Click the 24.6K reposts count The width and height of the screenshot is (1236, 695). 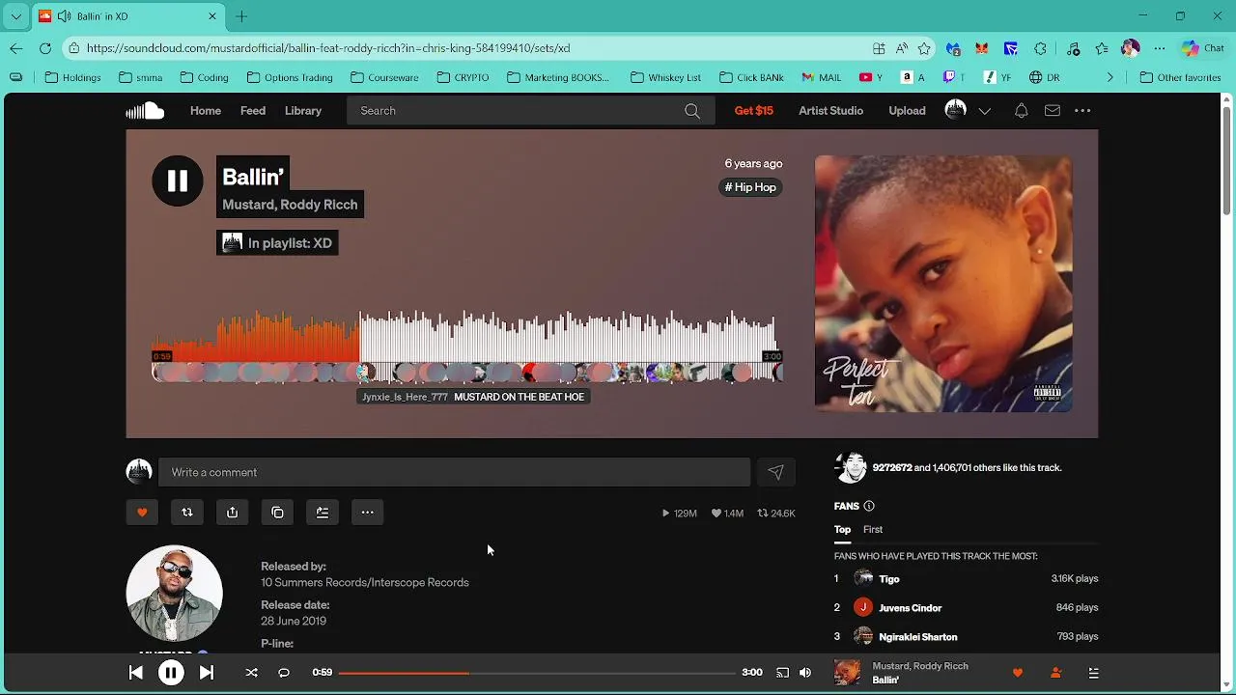[776, 514]
